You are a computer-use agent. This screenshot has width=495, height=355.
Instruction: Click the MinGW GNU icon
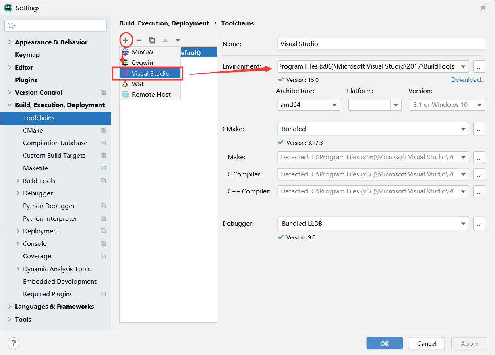coord(125,52)
